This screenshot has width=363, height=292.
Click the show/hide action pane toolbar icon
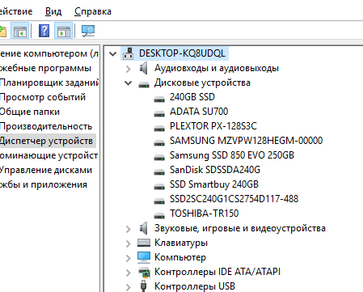tap(64, 31)
